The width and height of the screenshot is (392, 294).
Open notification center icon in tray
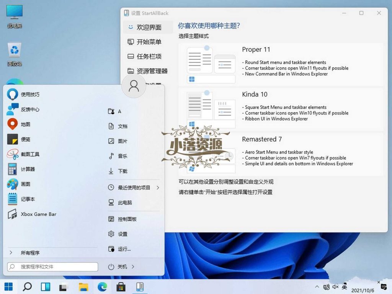384,287
